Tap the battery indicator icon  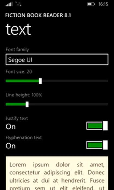point(91,4)
